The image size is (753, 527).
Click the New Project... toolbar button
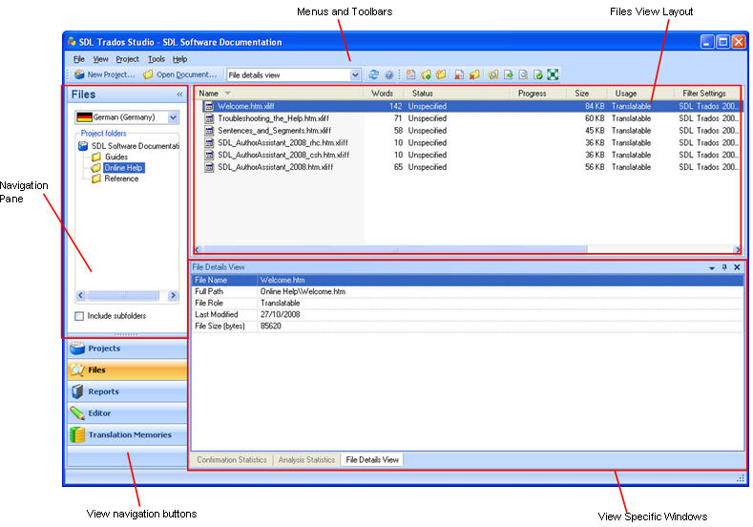105,74
